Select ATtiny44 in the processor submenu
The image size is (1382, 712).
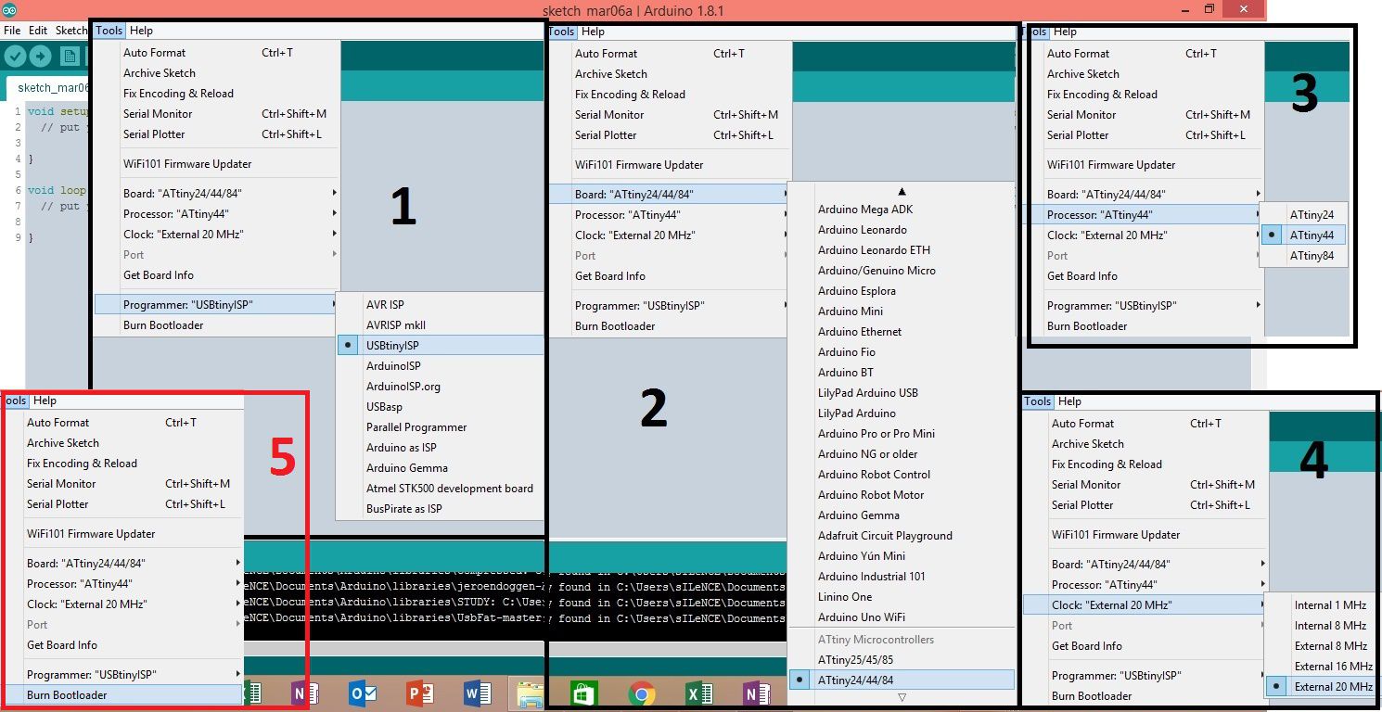pyautogui.click(x=1302, y=235)
